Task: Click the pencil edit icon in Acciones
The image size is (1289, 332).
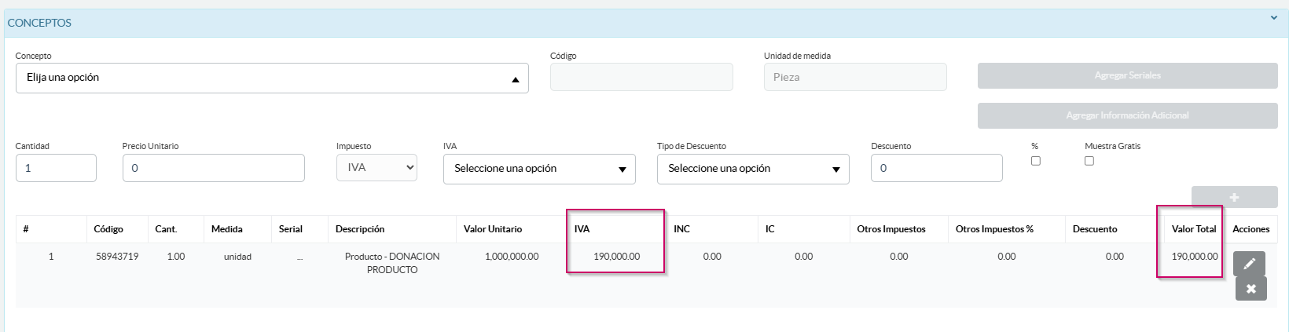Action: 1249,264
